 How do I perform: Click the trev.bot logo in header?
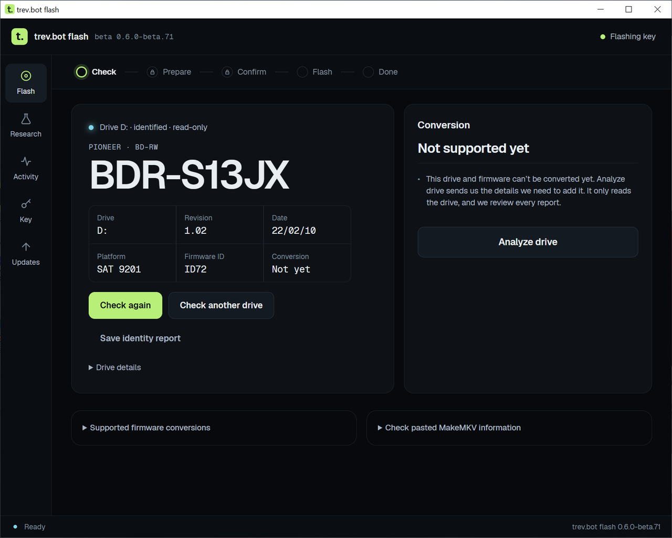pyautogui.click(x=19, y=36)
